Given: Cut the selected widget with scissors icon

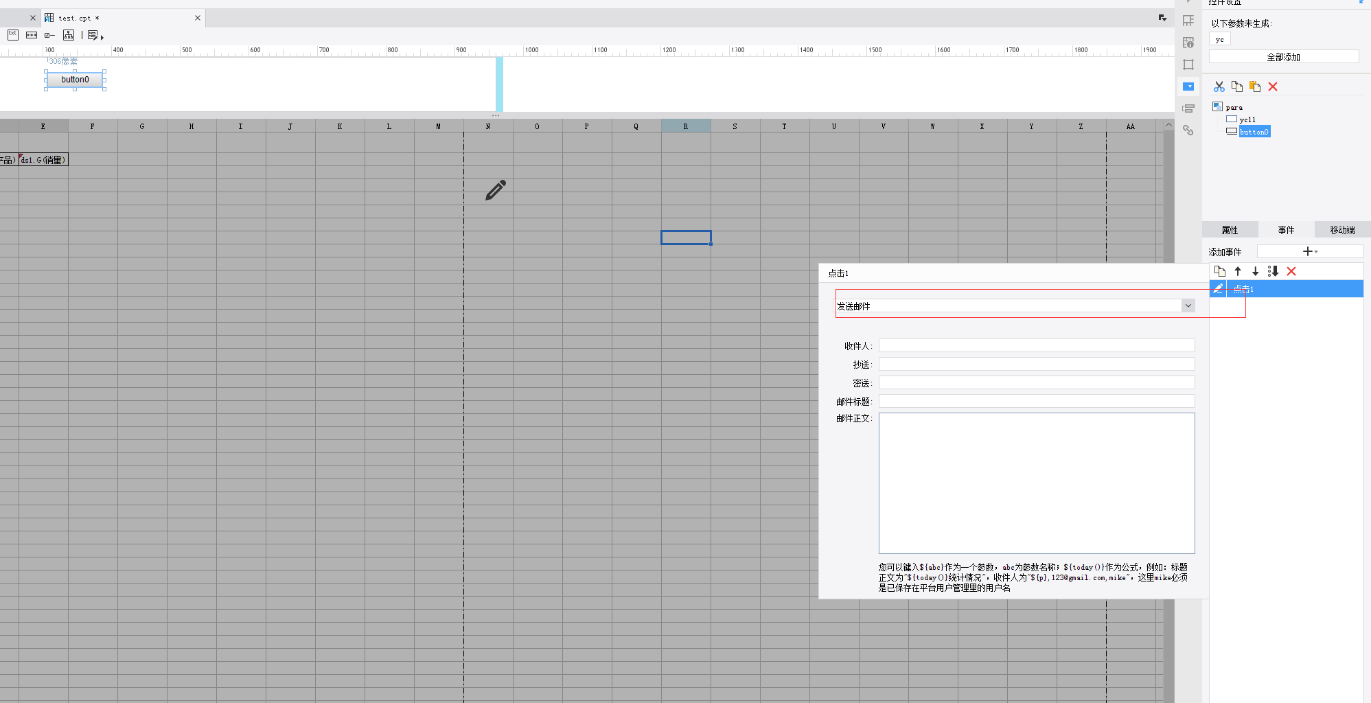Looking at the screenshot, I should coord(1219,87).
